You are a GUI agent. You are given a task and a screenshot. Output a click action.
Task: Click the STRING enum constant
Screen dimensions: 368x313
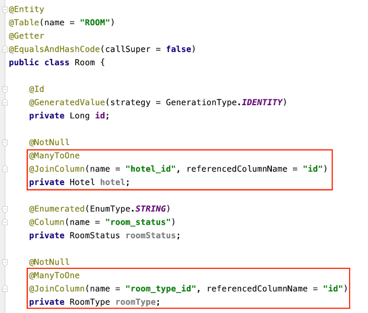coord(151,209)
